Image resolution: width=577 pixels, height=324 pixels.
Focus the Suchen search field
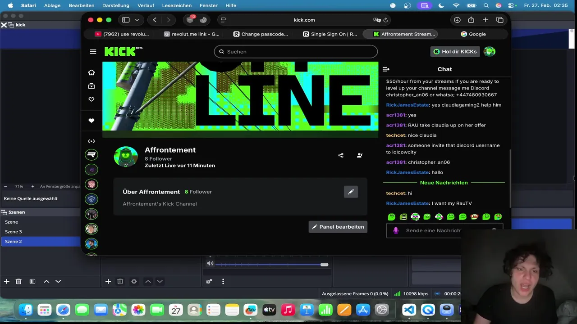[296, 51]
